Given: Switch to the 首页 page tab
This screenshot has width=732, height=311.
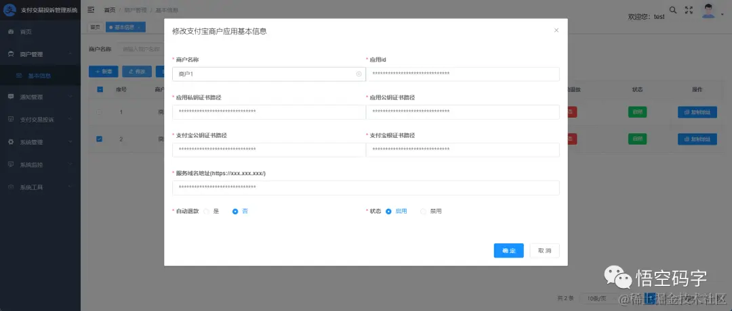Looking at the screenshot, I should point(96,28).
